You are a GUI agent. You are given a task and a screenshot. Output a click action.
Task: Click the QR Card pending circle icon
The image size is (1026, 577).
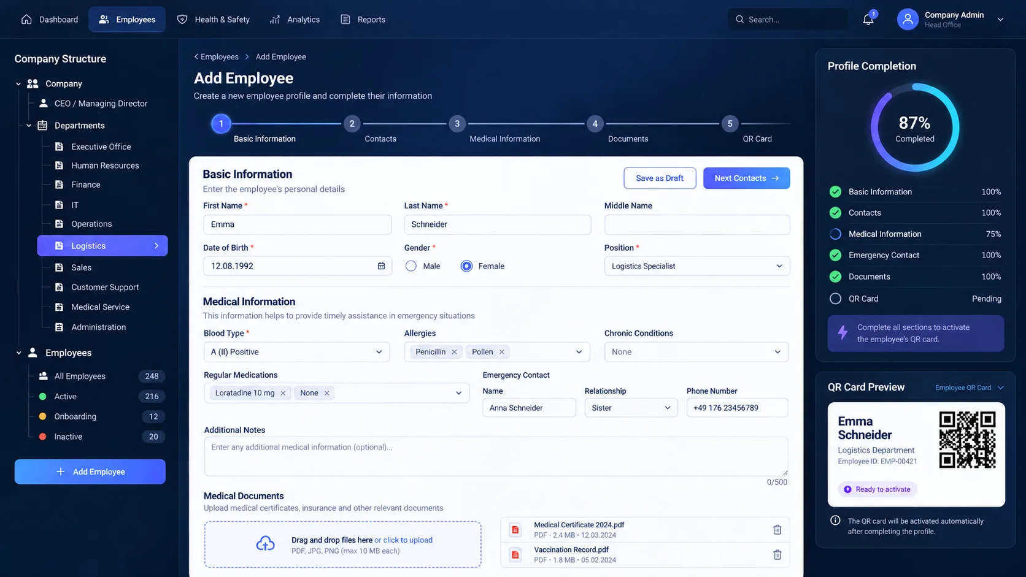click(x=835, y=299)
